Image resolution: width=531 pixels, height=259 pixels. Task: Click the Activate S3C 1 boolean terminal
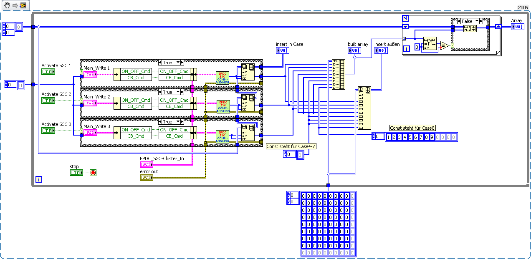(x=48, y=72)
